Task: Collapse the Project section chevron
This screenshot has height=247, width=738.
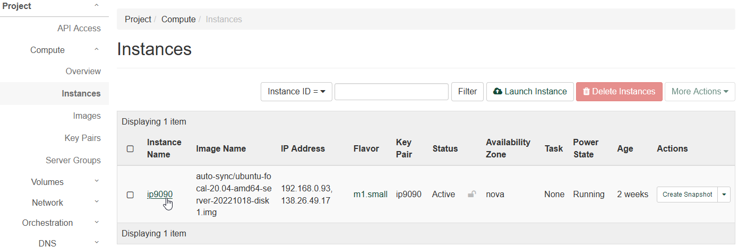Action: tap(96, 6)
